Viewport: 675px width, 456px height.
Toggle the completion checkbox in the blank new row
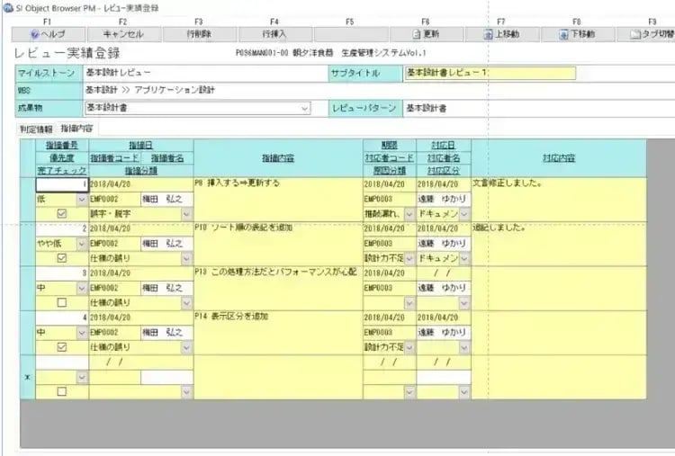[61, 391]
